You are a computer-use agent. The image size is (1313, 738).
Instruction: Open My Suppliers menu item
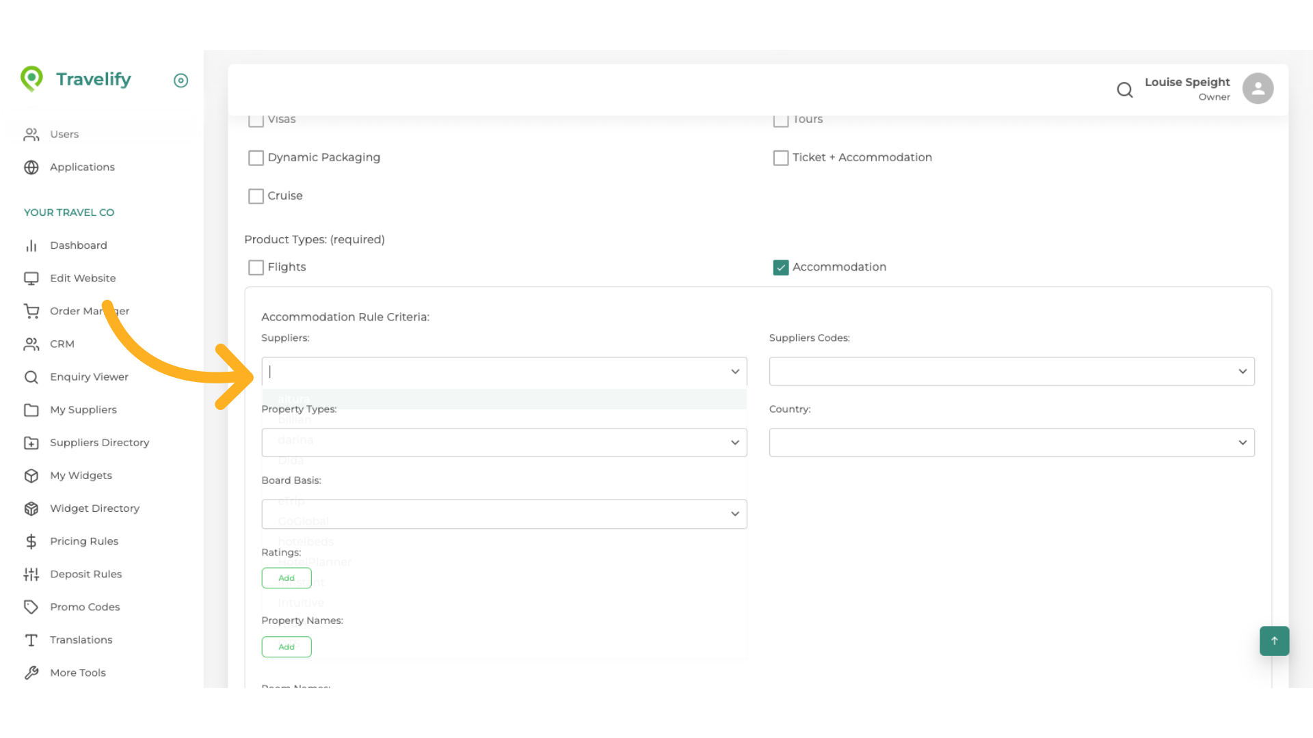83,410
